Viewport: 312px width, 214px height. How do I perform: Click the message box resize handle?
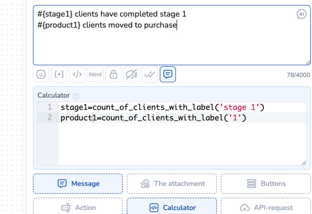click(x=308, y=62)
